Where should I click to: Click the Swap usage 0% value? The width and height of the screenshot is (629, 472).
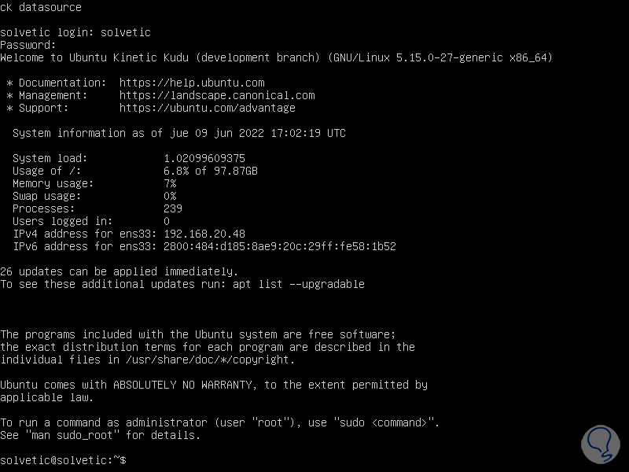click(x=170, y=196)
